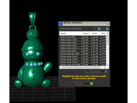This screenshot has width=137, height=103.
Task: Click the horizontal scrollbar thumb
Action: pyautogui.click(x=82, y=68)
